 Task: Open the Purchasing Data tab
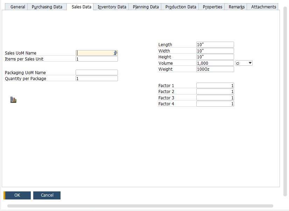pyautogui.click(x=47, y=6)
